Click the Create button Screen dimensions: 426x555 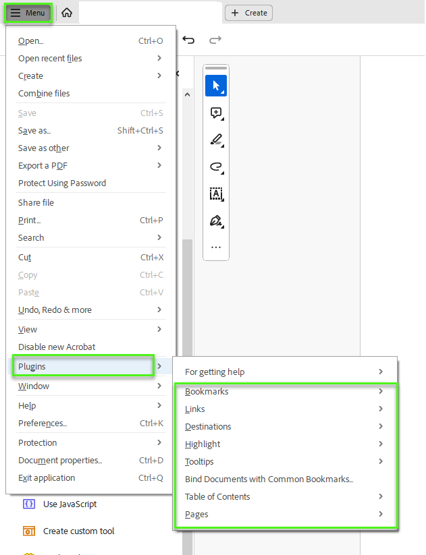coord(248,12)
